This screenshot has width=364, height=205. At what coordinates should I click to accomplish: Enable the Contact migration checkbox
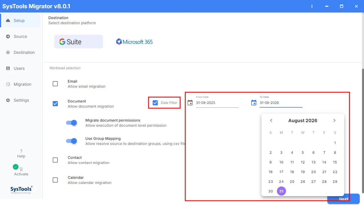(55, 160)
